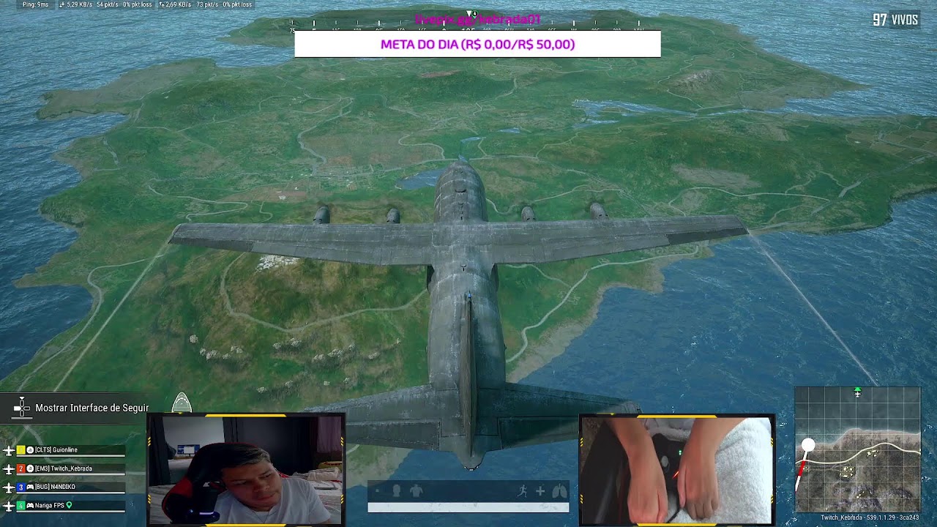Click the D-pad icon beside Mostrar Interface de Seguir
This screenshot has width=937, height=527.
(x=22, y=408)
